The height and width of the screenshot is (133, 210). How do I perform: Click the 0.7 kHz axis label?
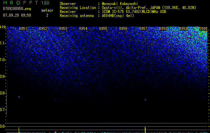coord(3,110)
